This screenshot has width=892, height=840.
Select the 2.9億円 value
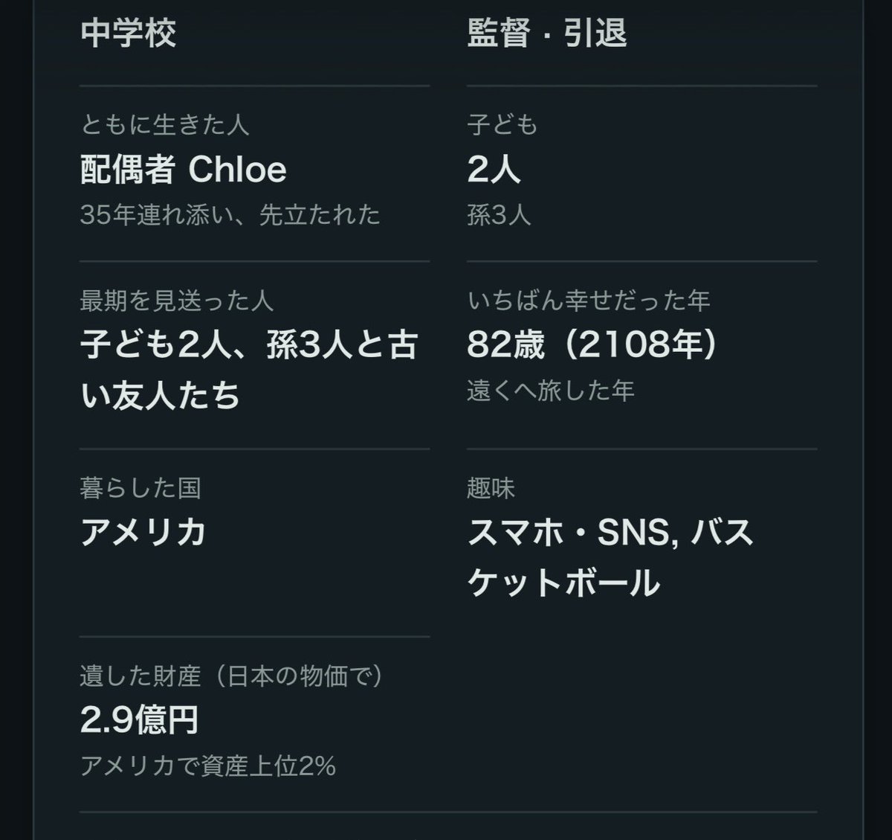pyautogui.click(x=140, y=720)
